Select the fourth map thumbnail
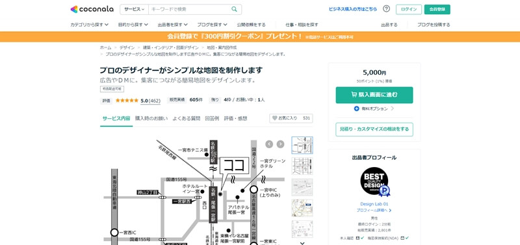Screen dimensions: 520x245 pyautogui.click(x=302, y=208)
